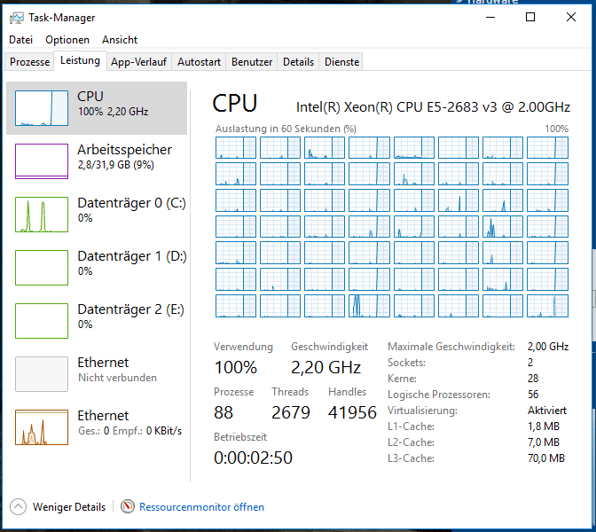The image size is (596, 532).
Task: Switch to the Prozesse tab
Action: pyautogui.click(x=29, y=62)
